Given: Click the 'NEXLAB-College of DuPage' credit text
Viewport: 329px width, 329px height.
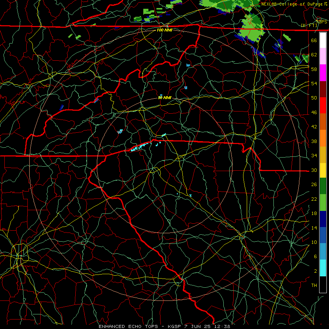Looking at the screenshot, I should click(292, 4).
